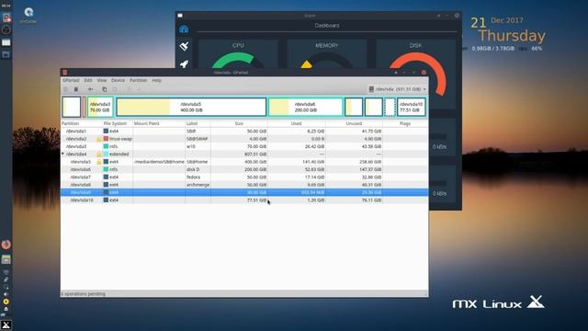
Task: Open Stacer Startup Apps rocket icon
Action: coord(184,64)
